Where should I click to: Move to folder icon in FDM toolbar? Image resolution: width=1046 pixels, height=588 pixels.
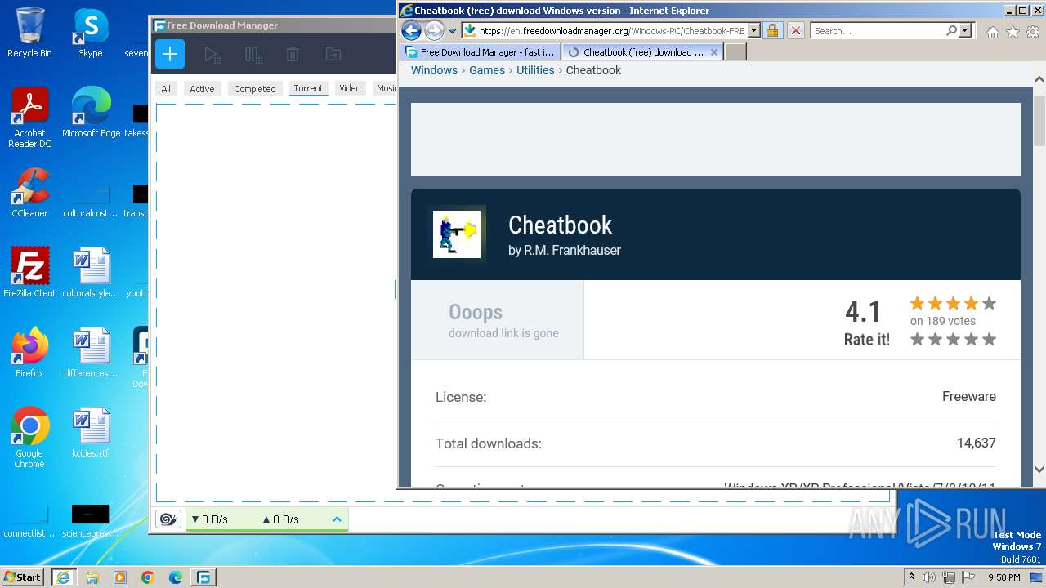click(333, 55)
